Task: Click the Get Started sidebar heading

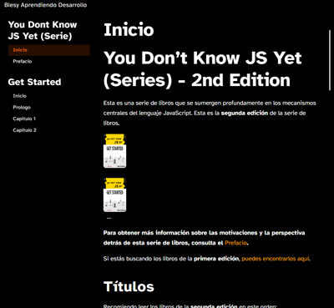Action: [34, 82]
